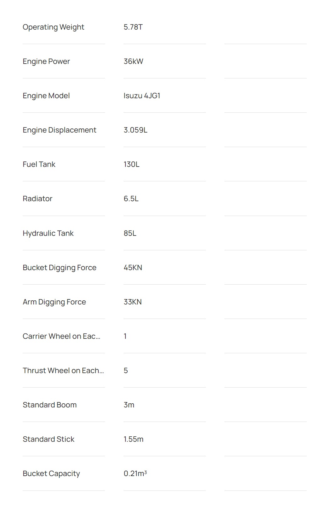Select the Engine Displacement label

pyautogui.click(x=59, y=130)
